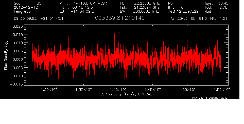Click the Nod procedure label
This screenshot has width=244, height=124.
tap(207, 11)
